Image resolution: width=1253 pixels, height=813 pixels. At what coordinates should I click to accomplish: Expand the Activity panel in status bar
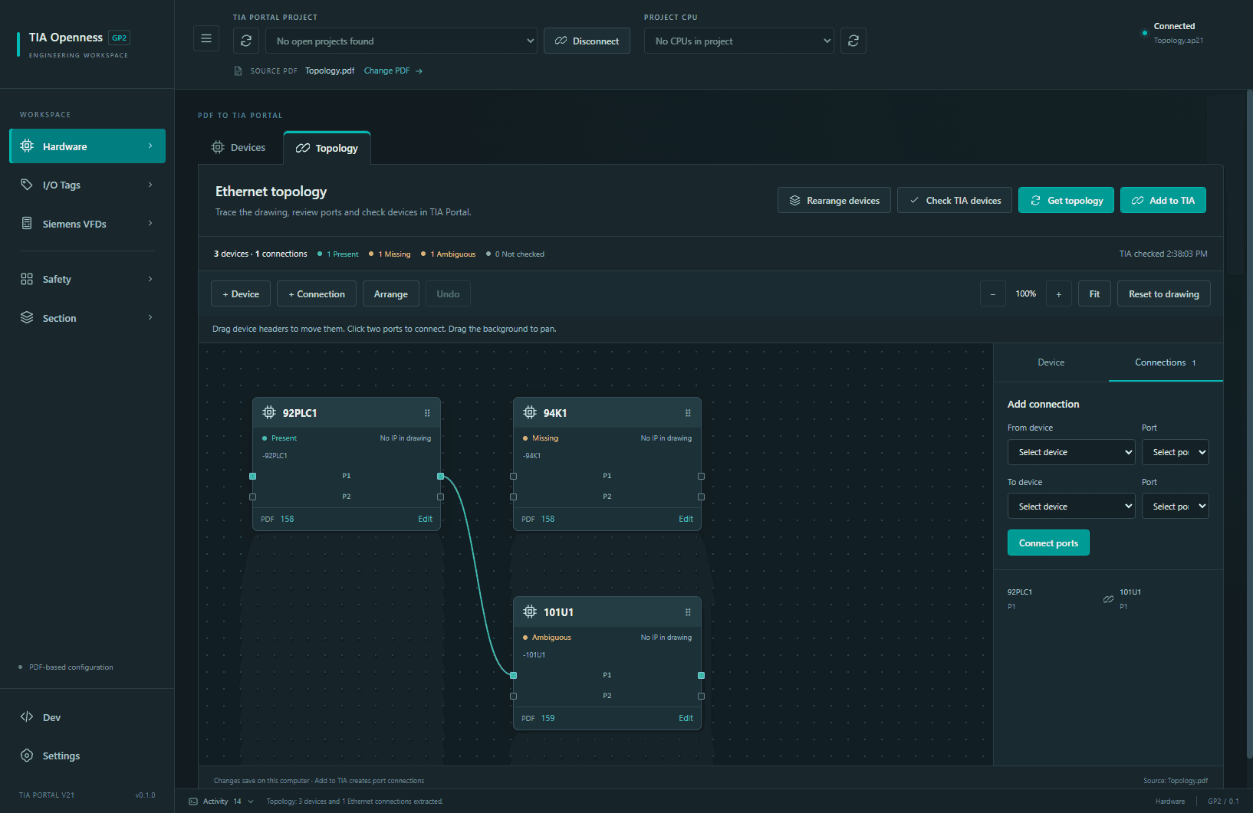click(222, 802)
